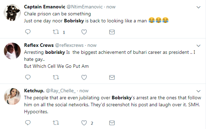Like Captain Emanovic's tweet
Viewport: 206px width, 129px height.
(x=84, y=32)
